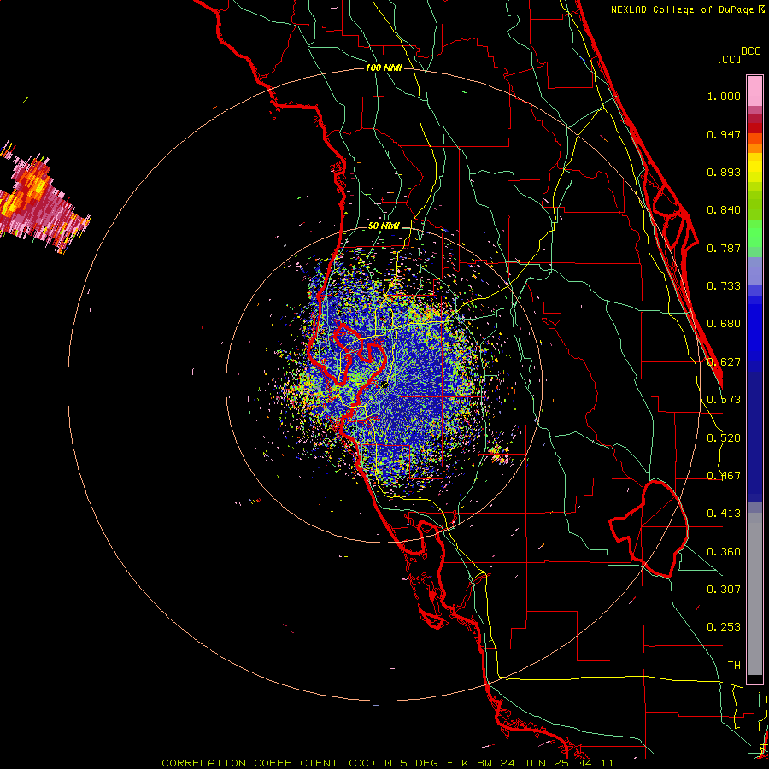The image size is (769, 769).
Task: Click the 50 NMI range ring label
Action: tap(384, 226)
